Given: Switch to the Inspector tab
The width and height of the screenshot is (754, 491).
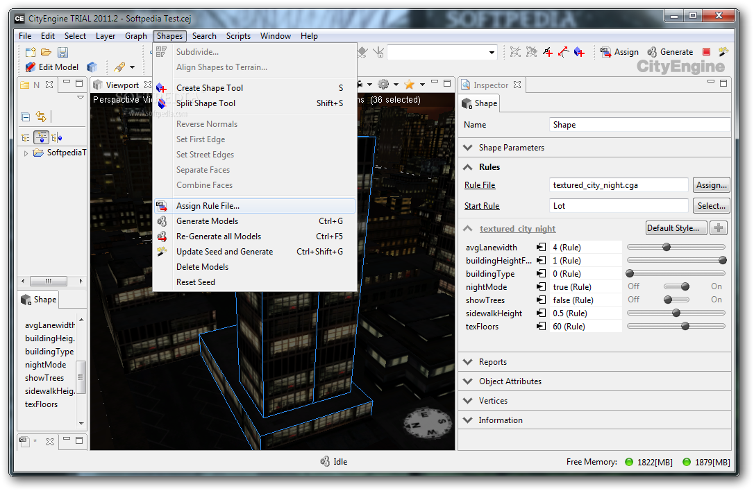Looking at the screenshot, I should 491,85.
